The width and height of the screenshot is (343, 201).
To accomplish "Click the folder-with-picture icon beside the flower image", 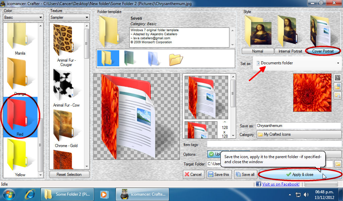I will (338, 87).
